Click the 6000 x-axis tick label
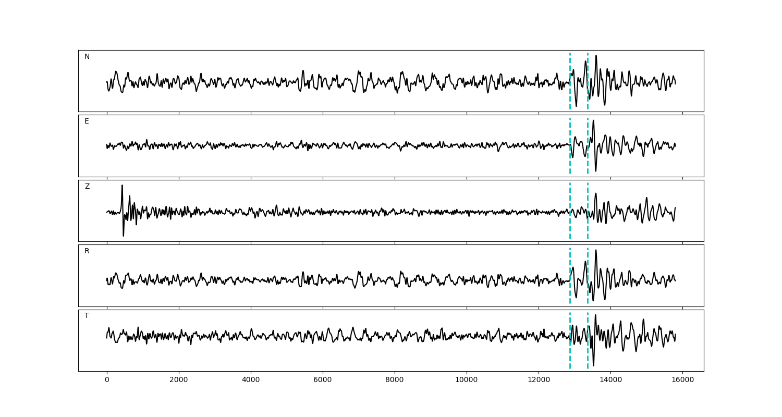 click(323, 381)
